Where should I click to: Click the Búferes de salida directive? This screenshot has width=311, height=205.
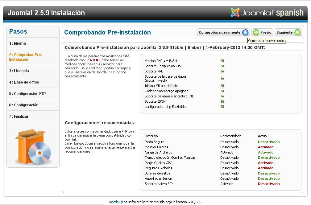(x=157, y=173)
